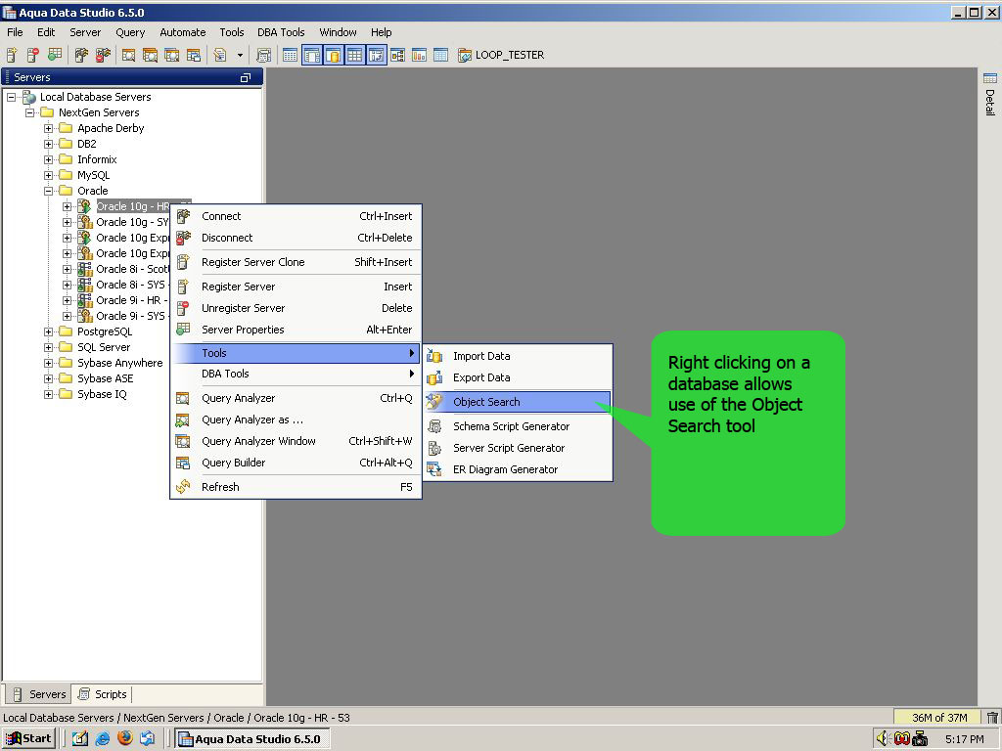The height and width of the screenshot is (751, 1002).
Task: Click the Register Server icon in the top toolbar
Action: pyautogui.click(x=12, y=55)
